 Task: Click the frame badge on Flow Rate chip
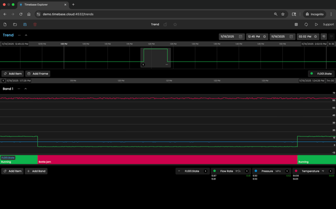[x=247, y=171]
